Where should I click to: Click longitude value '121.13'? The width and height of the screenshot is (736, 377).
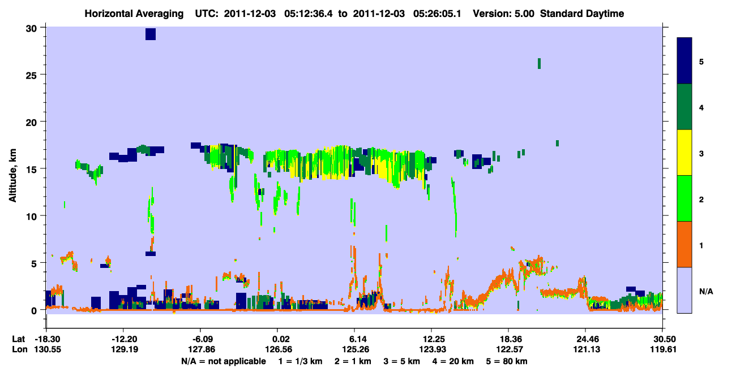coord(585,349)
